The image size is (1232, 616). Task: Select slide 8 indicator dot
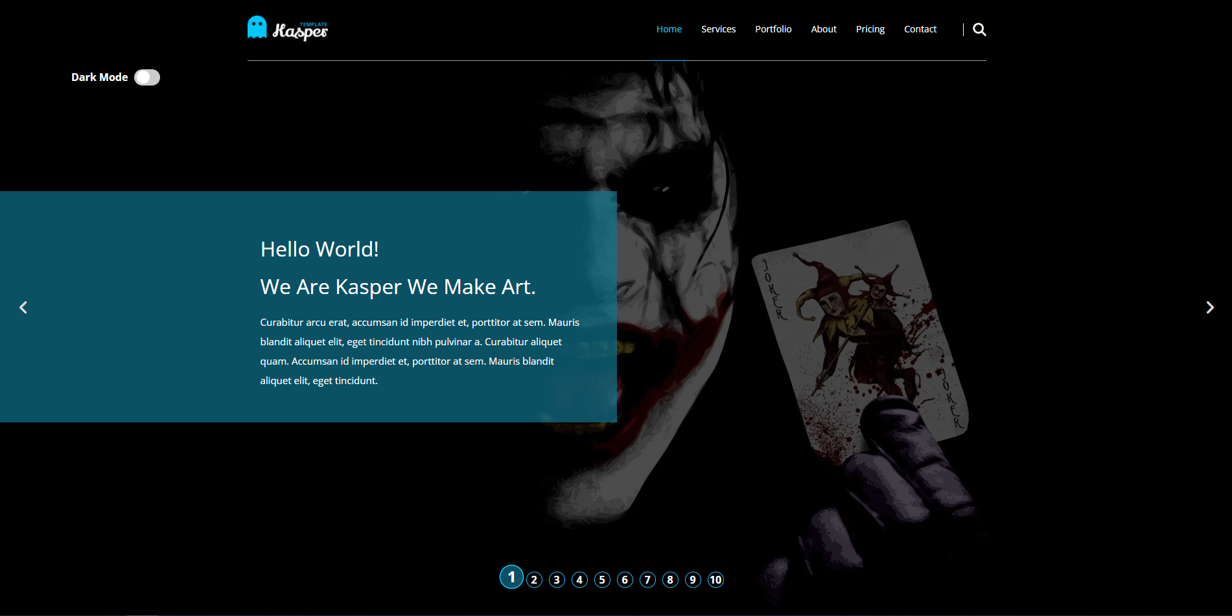point(670,579)
